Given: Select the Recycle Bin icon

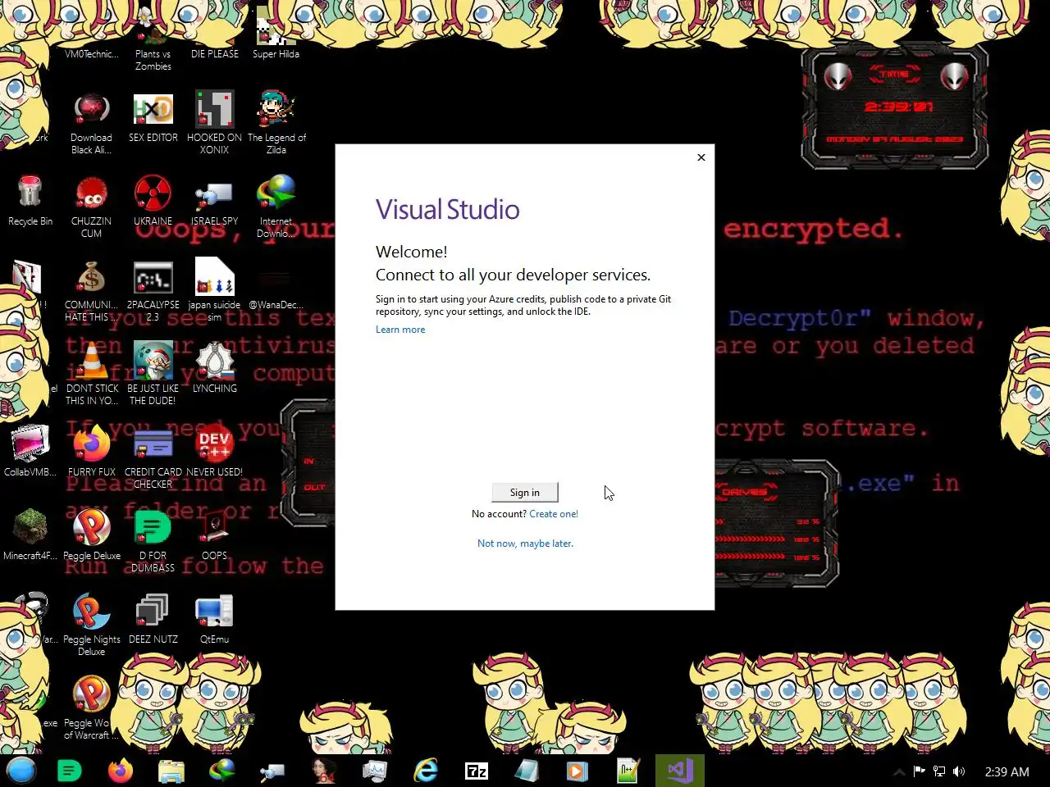Looking at the screenshot, I should [x=30, y=201].
